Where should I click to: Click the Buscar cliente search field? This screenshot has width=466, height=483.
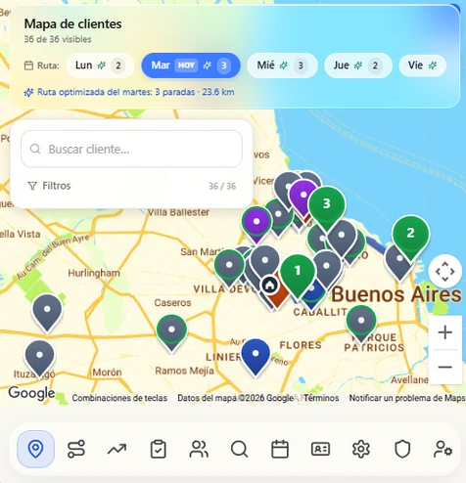(131, 149)
